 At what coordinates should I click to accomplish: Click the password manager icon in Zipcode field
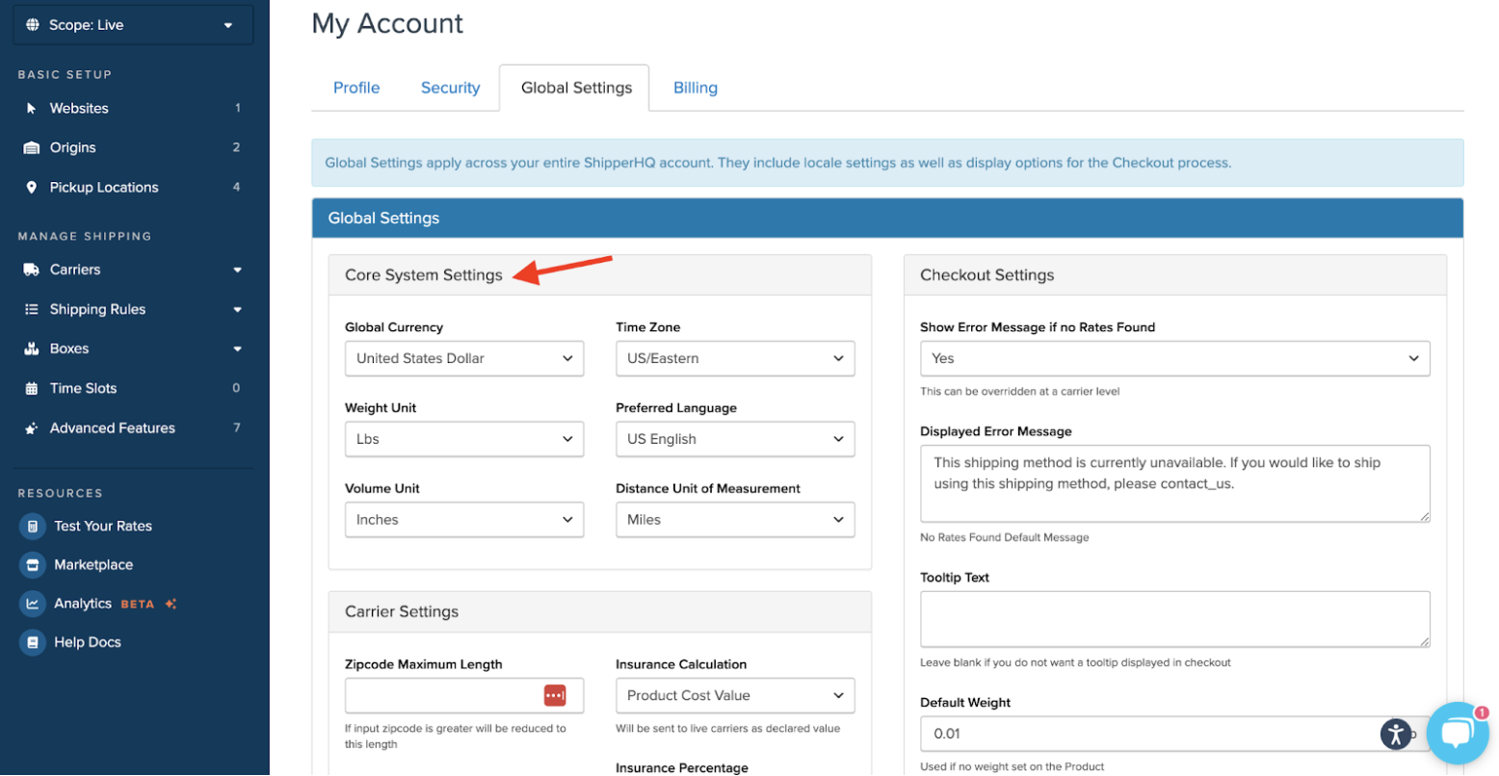click(x=555, y=695)
